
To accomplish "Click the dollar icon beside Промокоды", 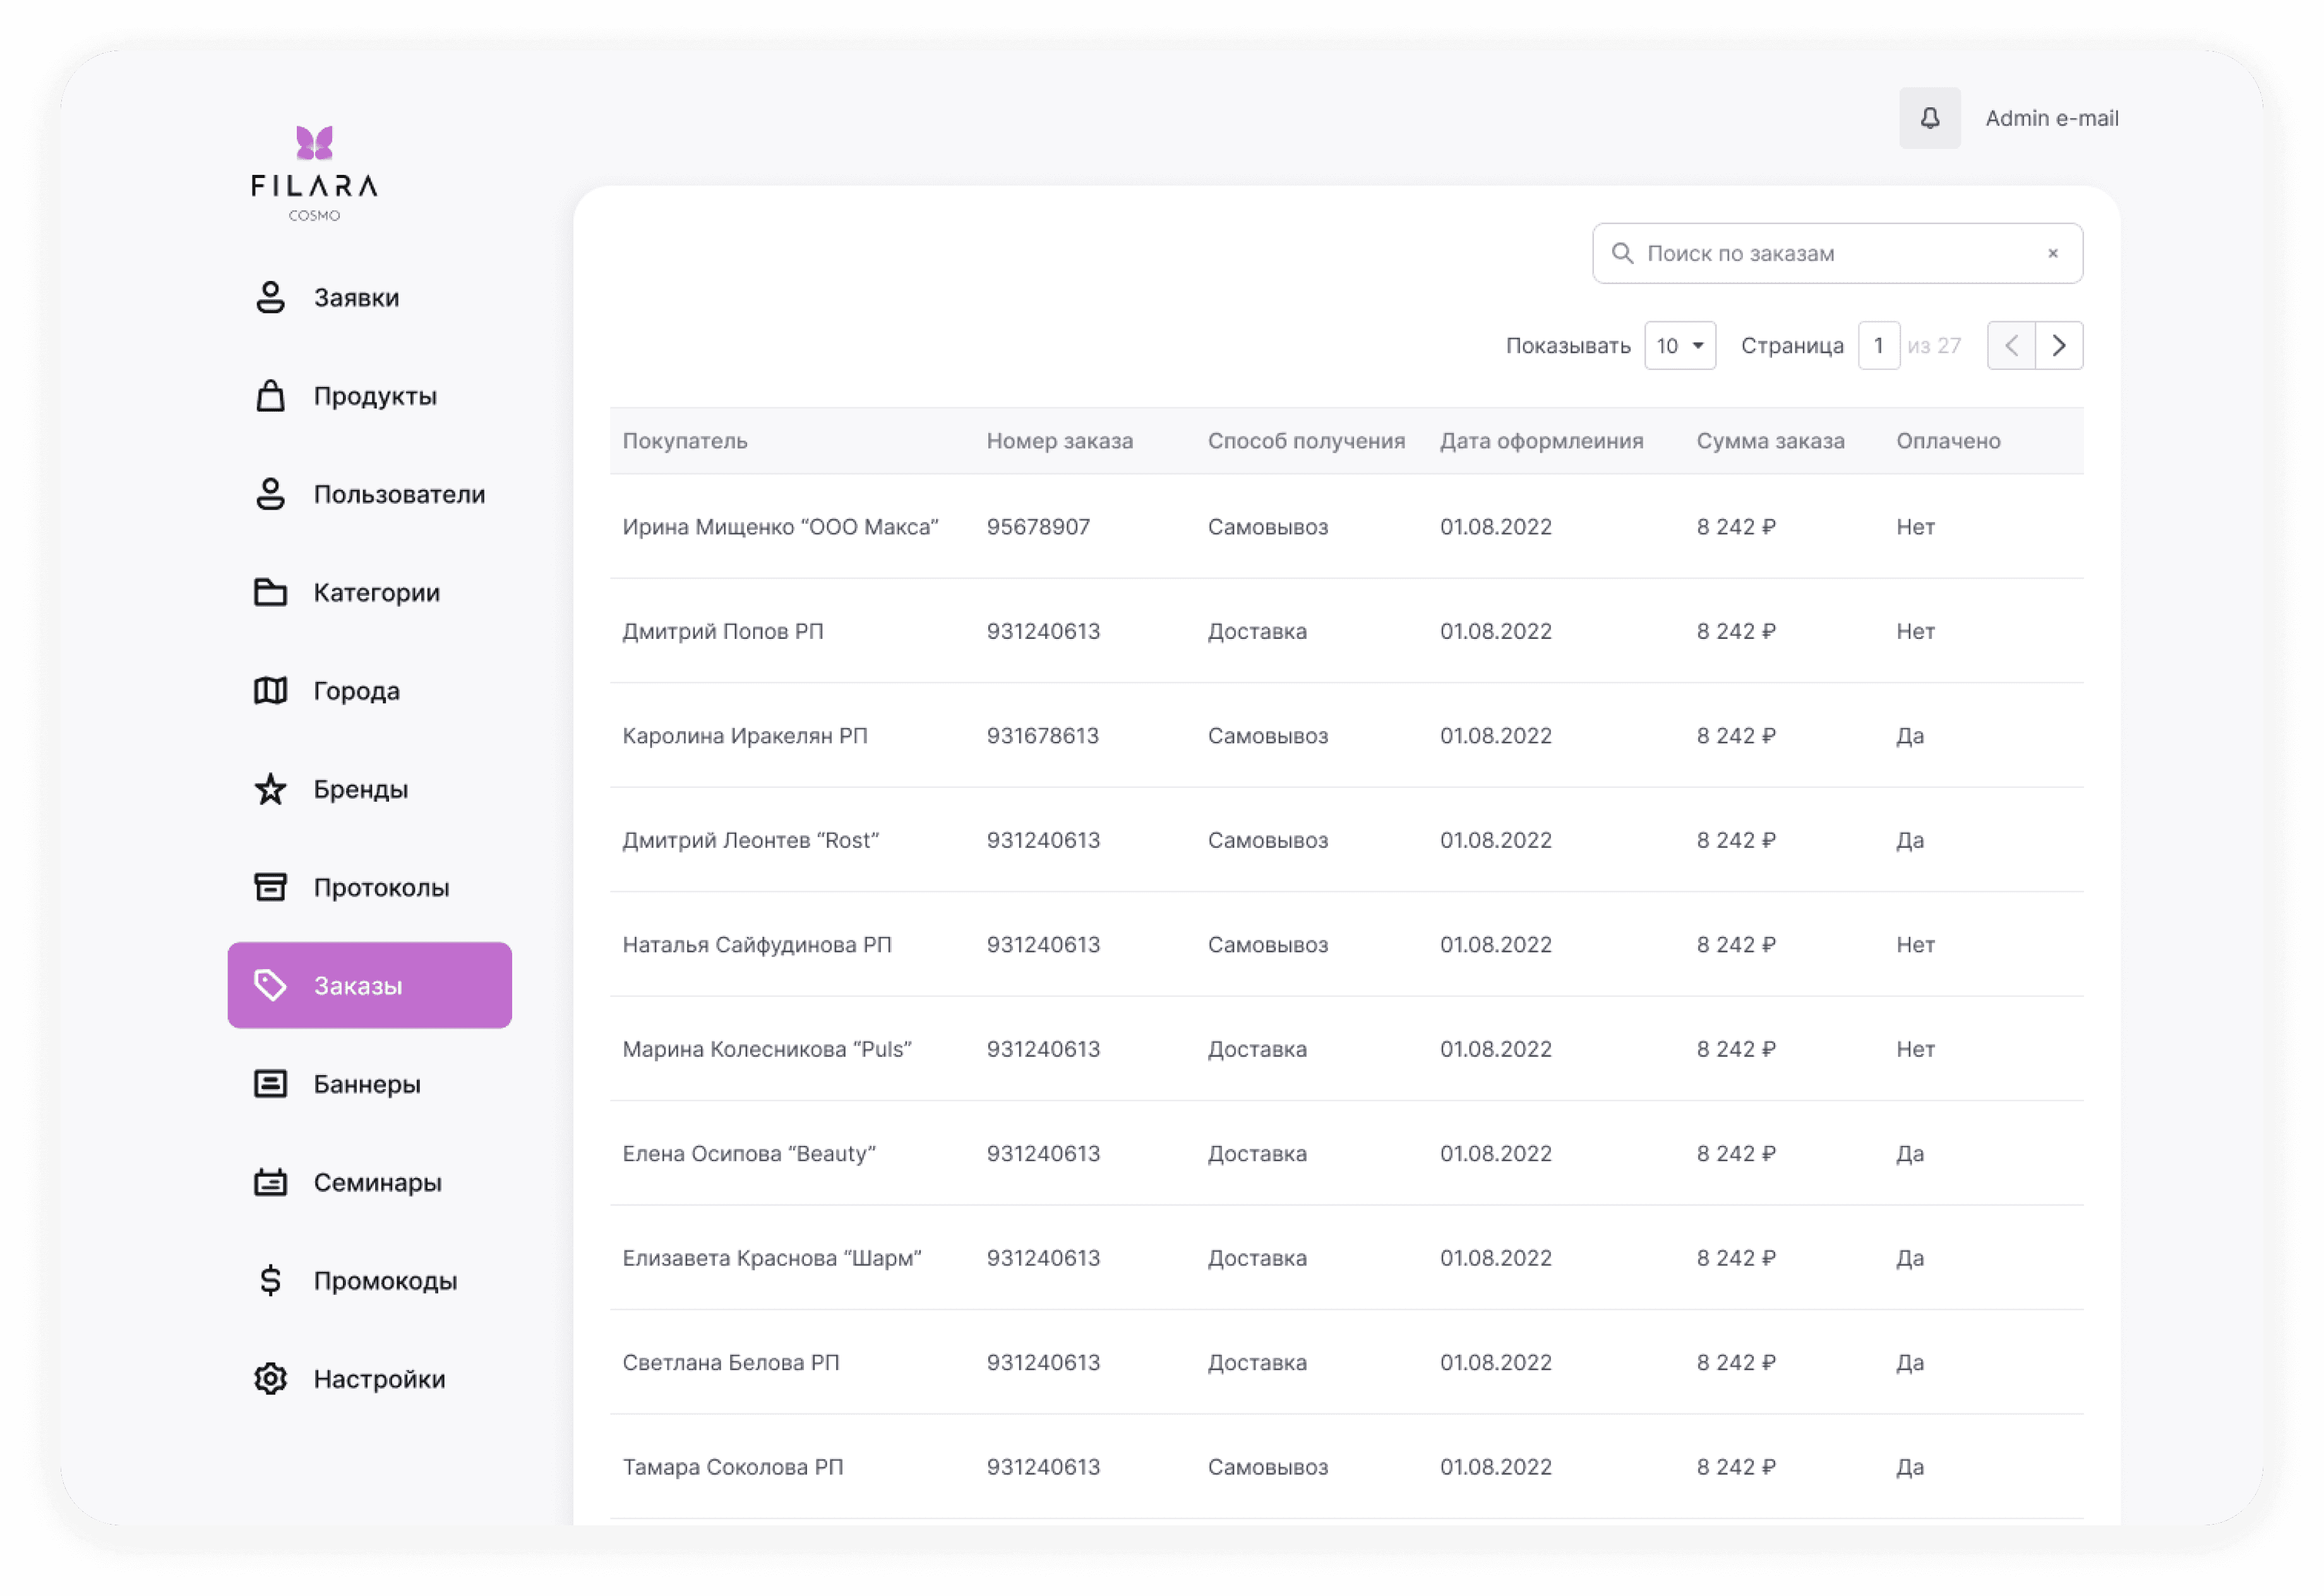I will coord(270,1280).
